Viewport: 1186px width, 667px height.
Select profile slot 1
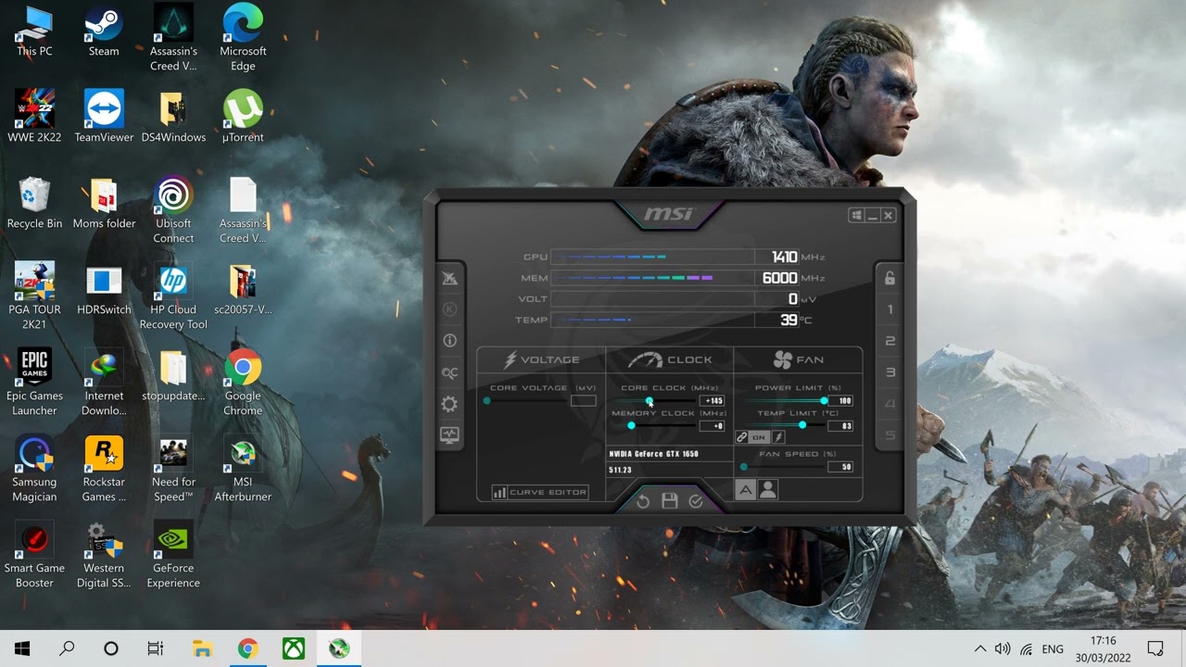click(889, 309)
